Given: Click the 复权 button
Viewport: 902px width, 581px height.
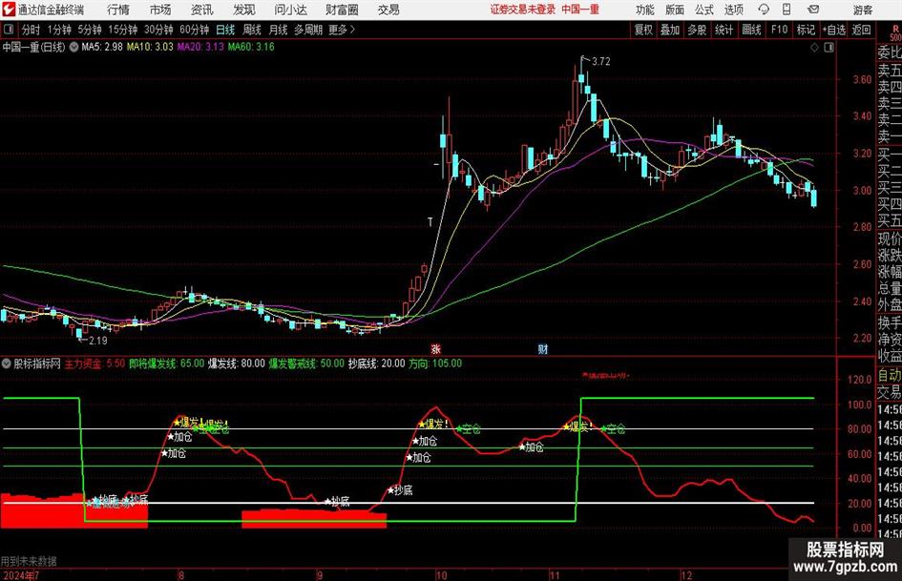Looking at the screenshot, I should coord(643,30).
